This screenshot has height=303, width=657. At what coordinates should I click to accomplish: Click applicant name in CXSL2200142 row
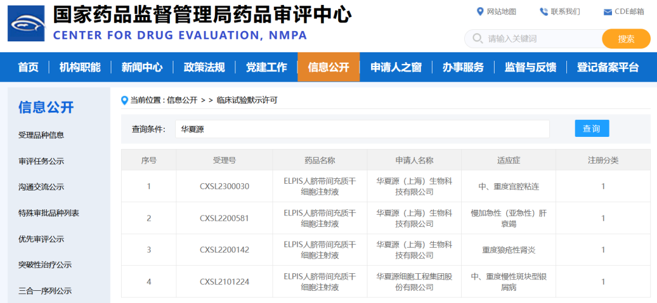(414, 250)
